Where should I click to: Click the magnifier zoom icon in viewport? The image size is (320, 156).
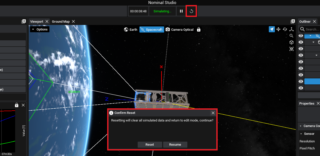[292, 36]
